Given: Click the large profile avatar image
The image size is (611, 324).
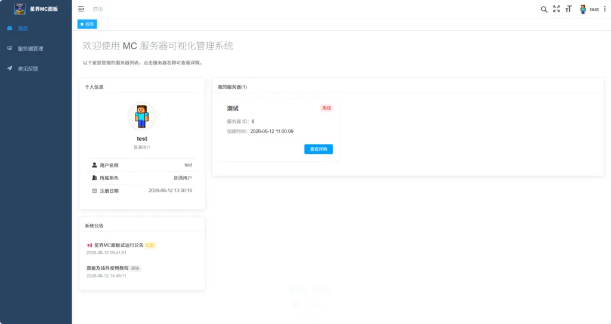Looking at the screenshot, I should [142, 116].
